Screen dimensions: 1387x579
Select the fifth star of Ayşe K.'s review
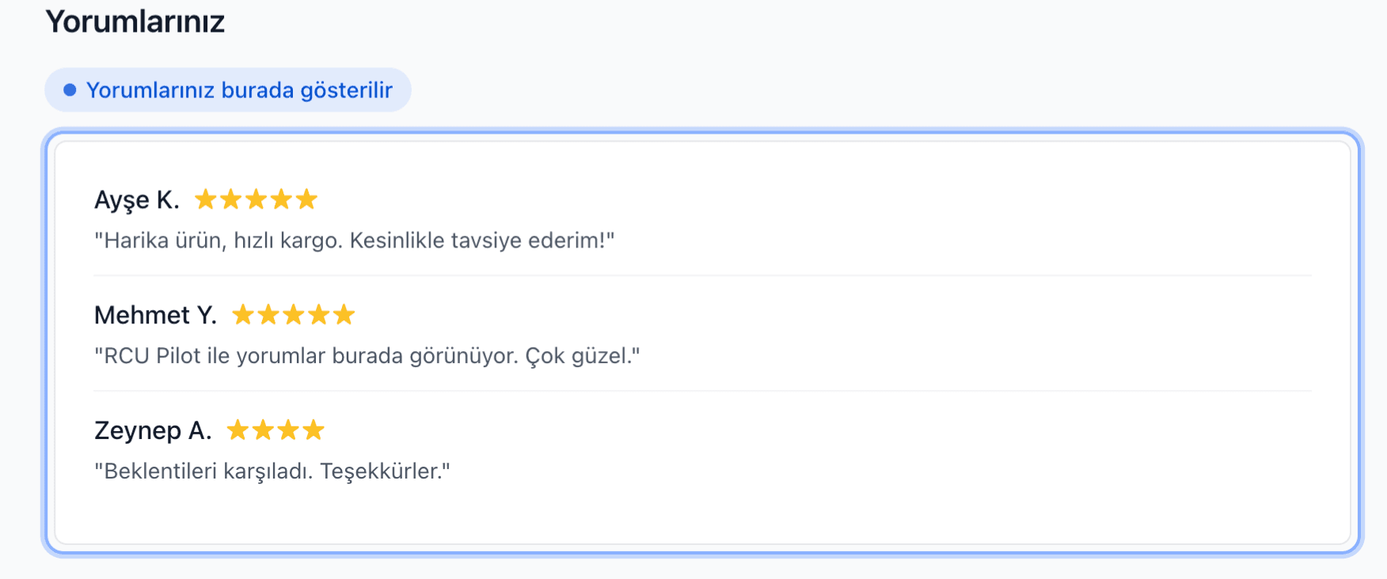click(x=306, y=199)
